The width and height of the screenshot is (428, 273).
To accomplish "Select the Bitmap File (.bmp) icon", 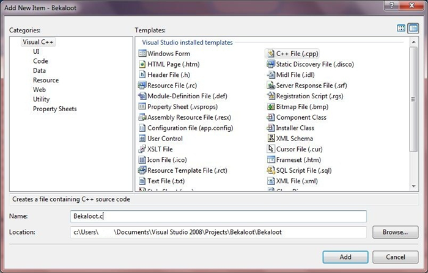I will 271,107.
